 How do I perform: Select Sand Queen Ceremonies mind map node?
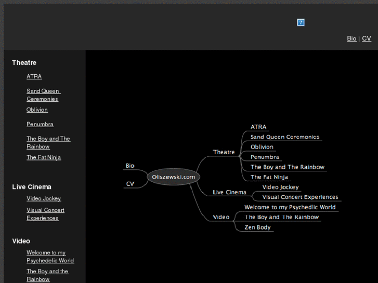[x=285, y=137]
